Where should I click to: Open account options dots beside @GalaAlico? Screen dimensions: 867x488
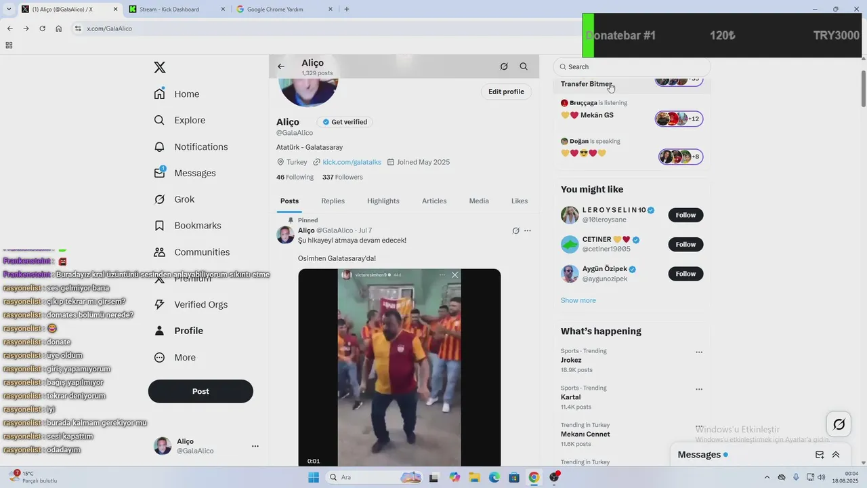255,446
